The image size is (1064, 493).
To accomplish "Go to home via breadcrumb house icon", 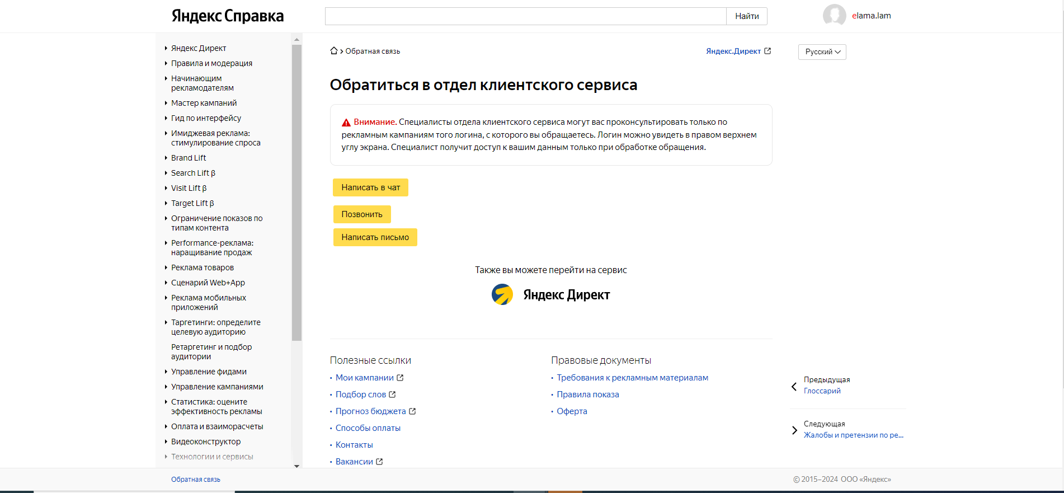I will [334, 51].
